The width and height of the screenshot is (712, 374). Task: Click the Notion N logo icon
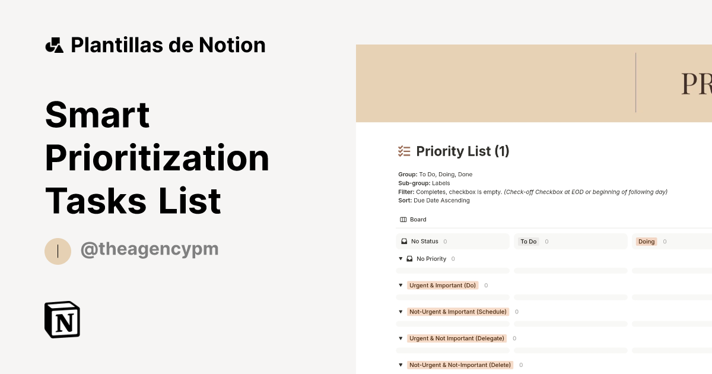click(x=62, y=319)
